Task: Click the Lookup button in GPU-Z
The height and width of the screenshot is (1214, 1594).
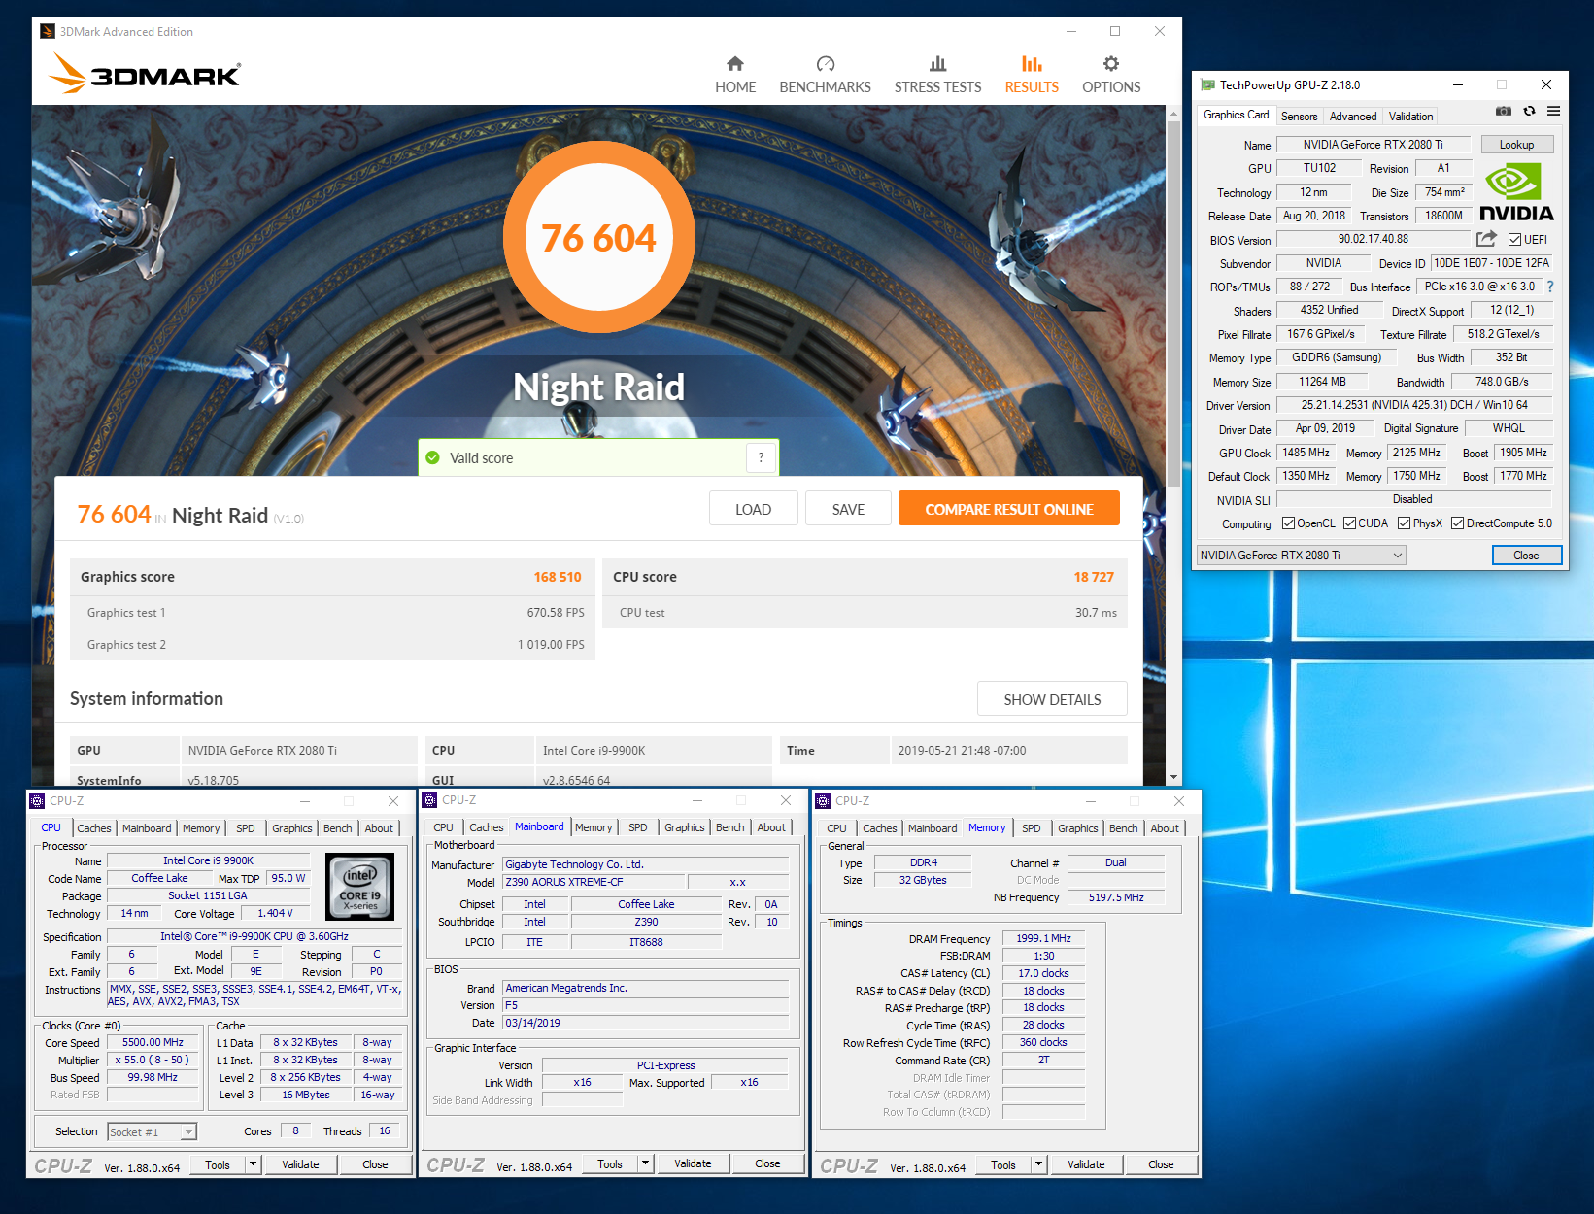Action: (1516, 145)
